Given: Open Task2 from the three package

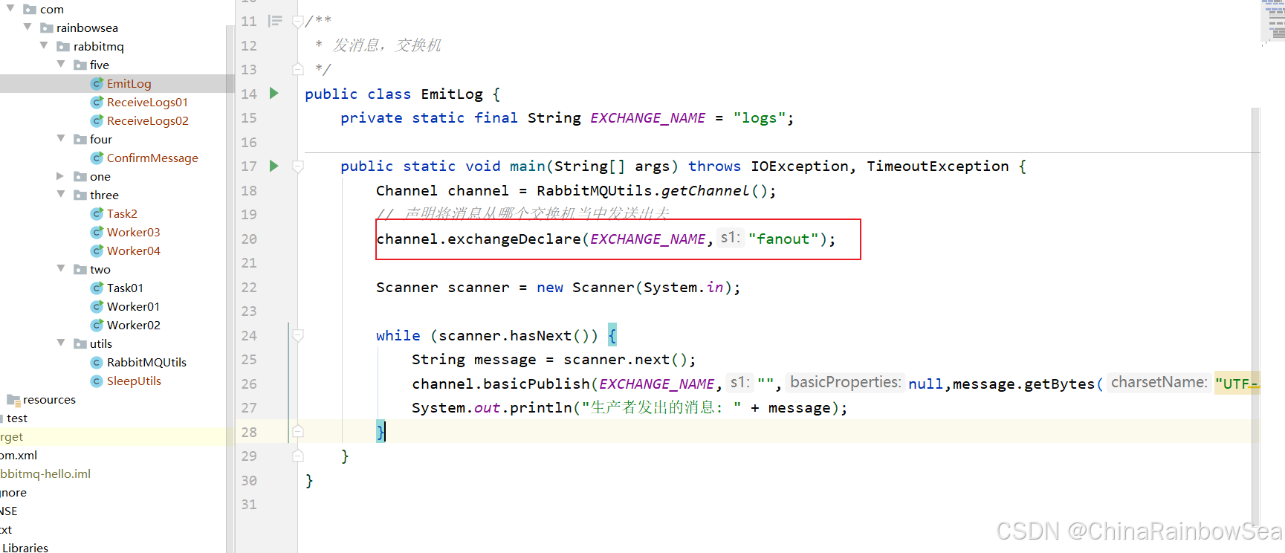Looking at the screenshot, I should pyautogui.click(x=123, y=213).
